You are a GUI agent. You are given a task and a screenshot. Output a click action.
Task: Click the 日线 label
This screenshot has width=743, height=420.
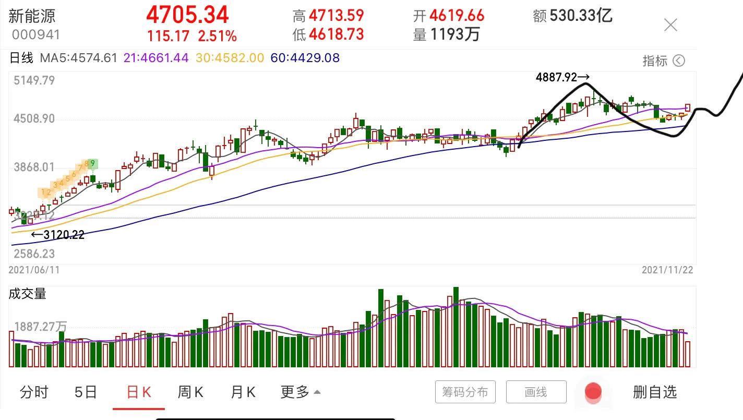coord(21,58)
